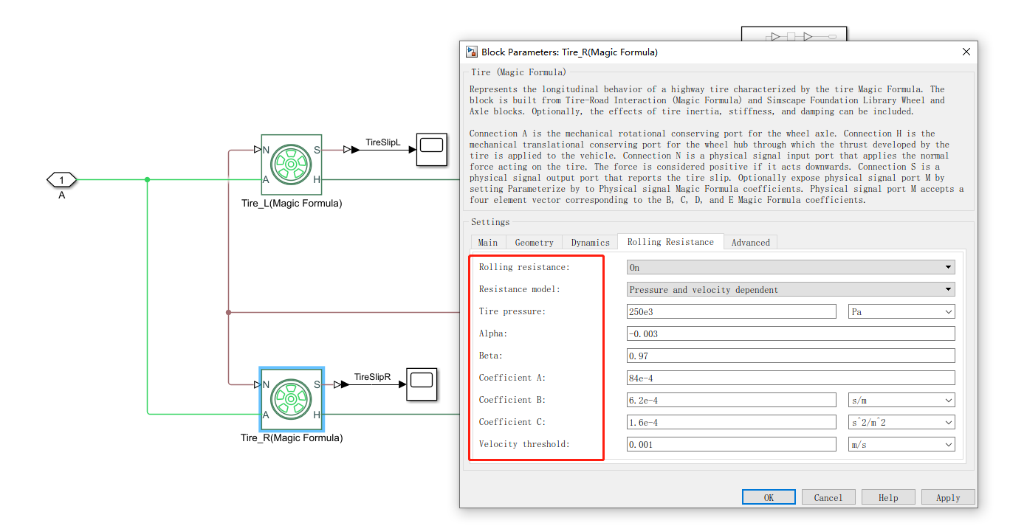This screenshot has height=526, width=1010.
Task: Click the OK button
Action: 769,497
